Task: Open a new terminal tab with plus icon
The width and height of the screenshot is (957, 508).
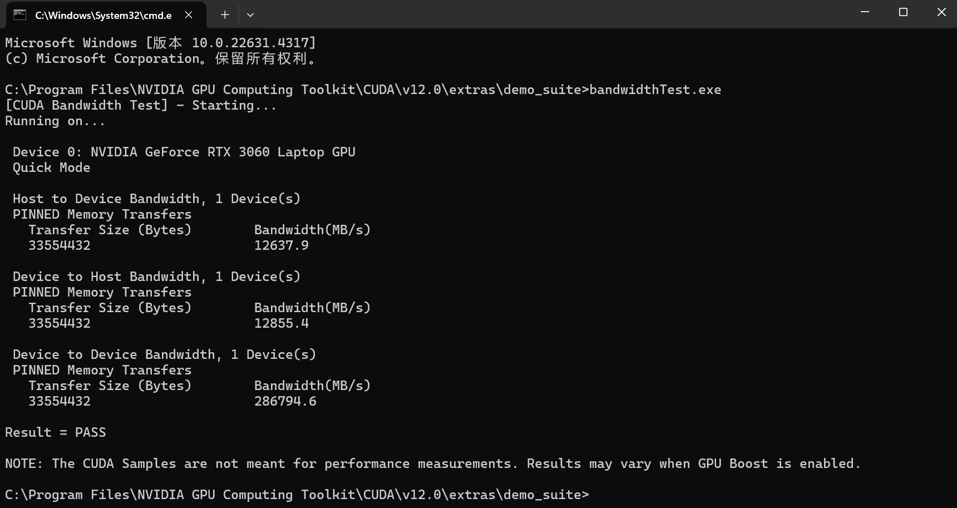Action: (x=225, y=15)
